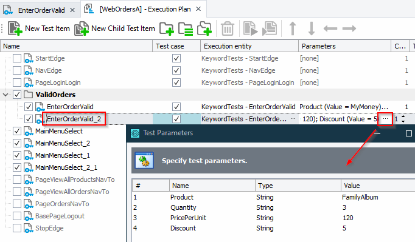This screenshot has height=242, width=415.
Task: Click the move down arrow icon
Action: tap(312, 29)
